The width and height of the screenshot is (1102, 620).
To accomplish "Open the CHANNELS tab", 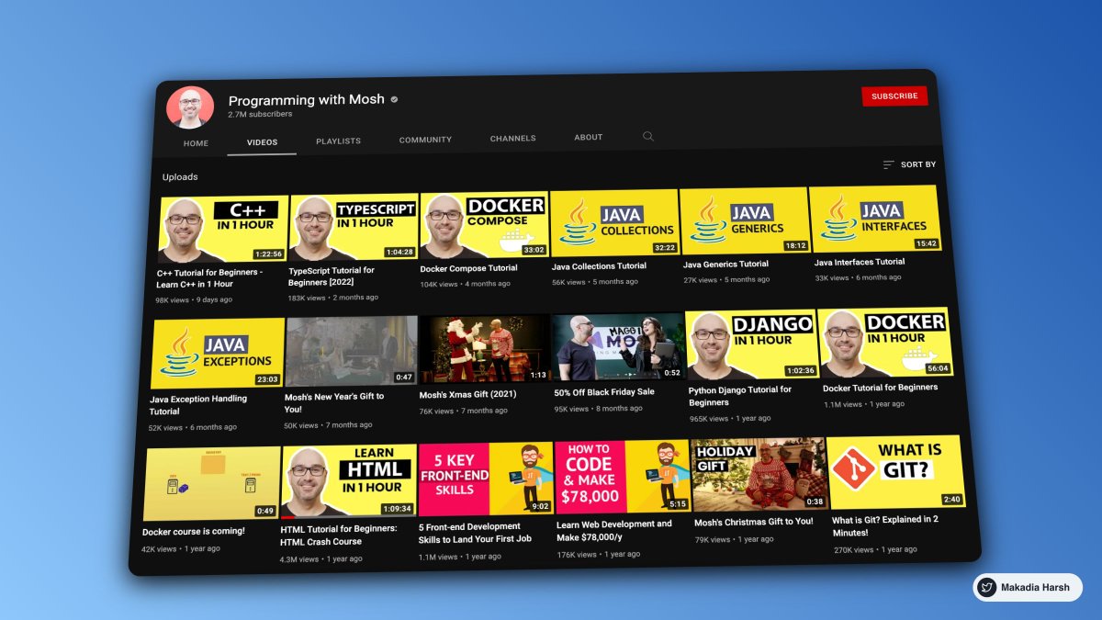I will tap(512, 137).
